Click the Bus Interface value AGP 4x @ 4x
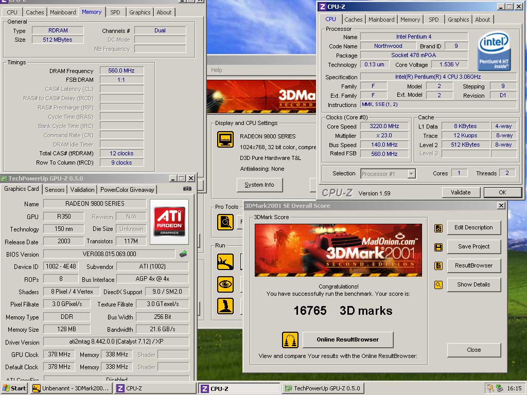 [152, 279]
